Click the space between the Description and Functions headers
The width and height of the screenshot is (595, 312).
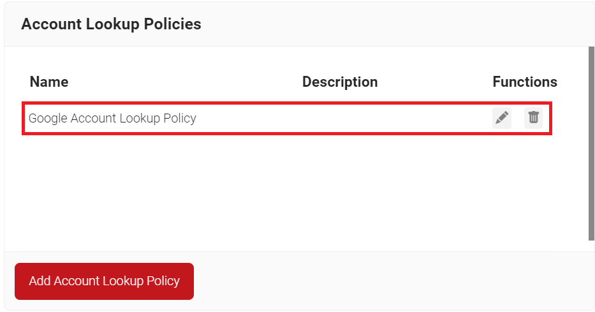tap(435, 82)
